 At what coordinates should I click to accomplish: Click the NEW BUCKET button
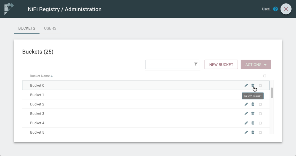point(221,65)
